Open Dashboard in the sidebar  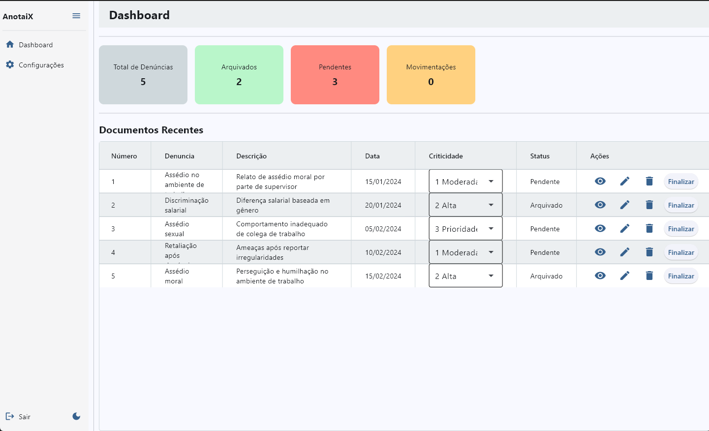[x=35, y=45]
